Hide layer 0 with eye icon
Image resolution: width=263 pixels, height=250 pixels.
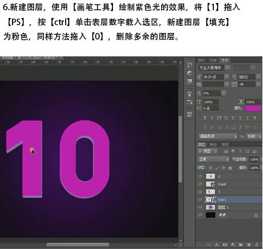(x=200, y=176)
